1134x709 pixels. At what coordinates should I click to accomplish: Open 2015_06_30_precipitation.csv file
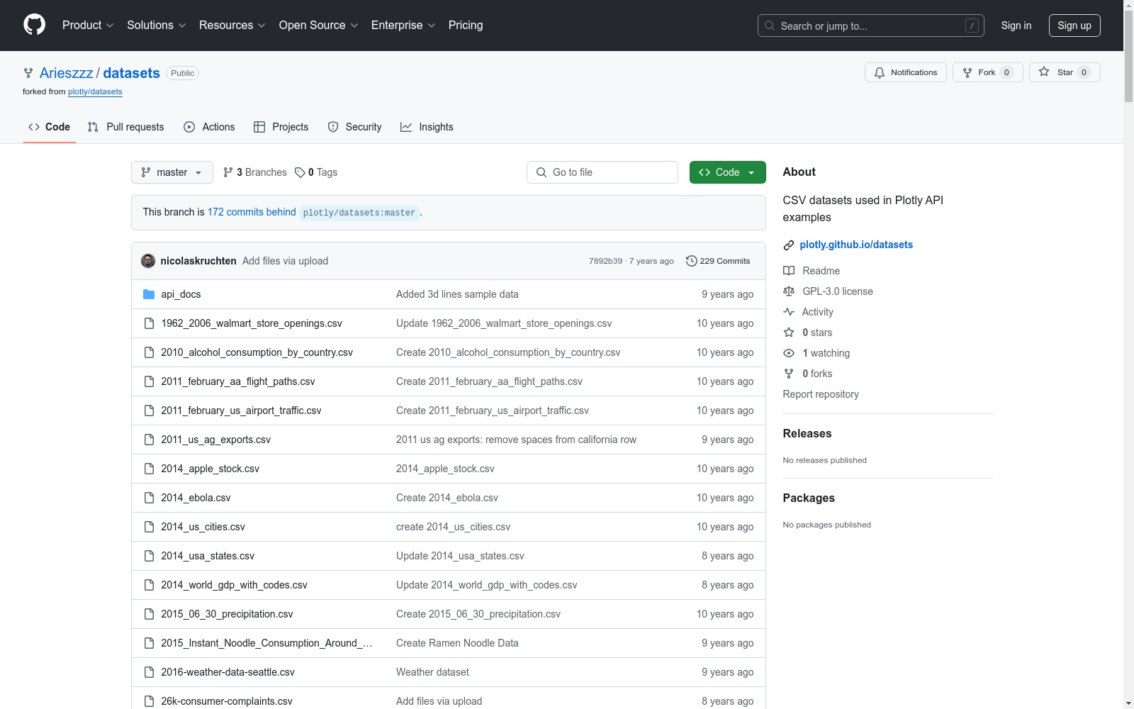pos(227,614)
